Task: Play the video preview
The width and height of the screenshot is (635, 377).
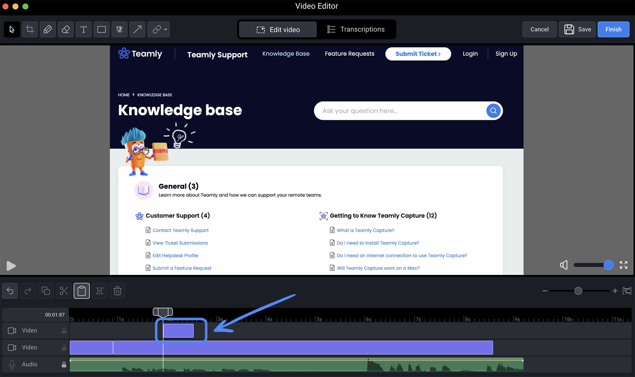Action: coord(11,266)
